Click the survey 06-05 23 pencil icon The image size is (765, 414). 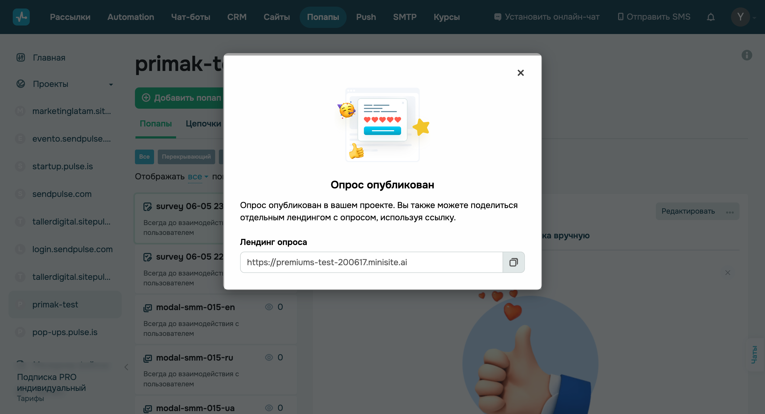click(148, 207)
